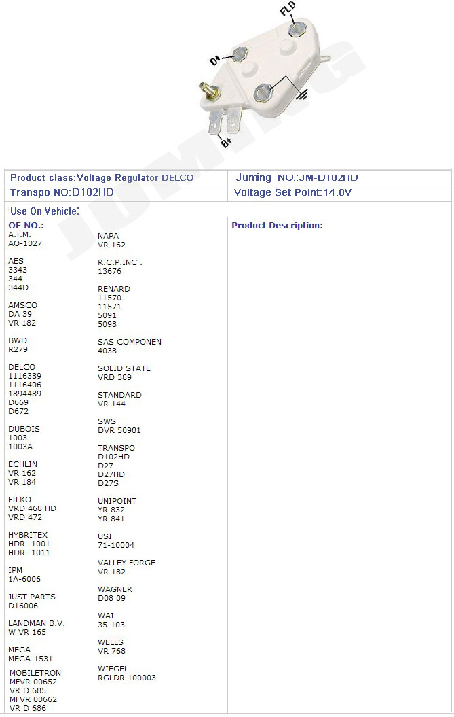The width and height of the screenshot is (454, 717).
Task: Select AES number '3343'
Action: 18,270
